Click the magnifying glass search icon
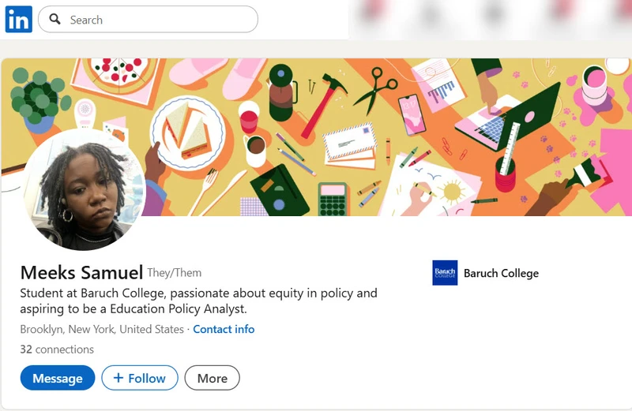This screenshot has width=632, height=411. pos(55,20)
